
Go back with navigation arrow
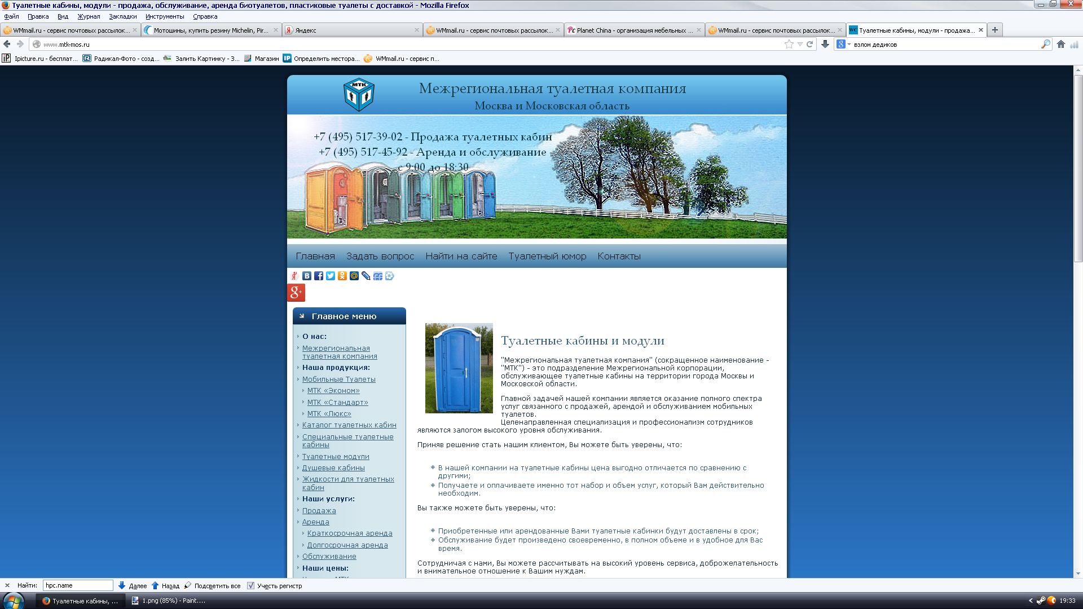(x=7, y=44)
